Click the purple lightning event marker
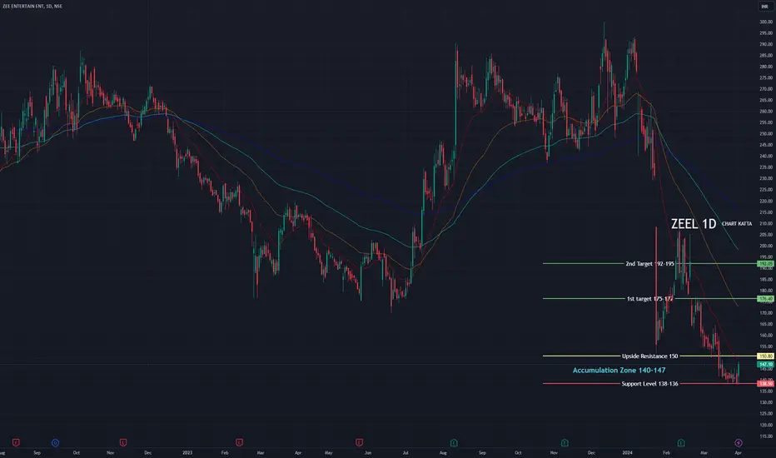The width and height of the screenshot is (776, 458). pyautogui.click(x=739, y=443)
